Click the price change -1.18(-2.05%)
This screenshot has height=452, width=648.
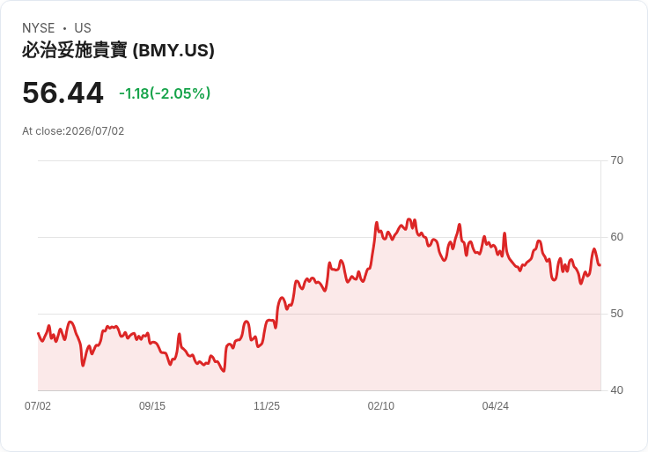pyautogui.click(x=165, y=93)
